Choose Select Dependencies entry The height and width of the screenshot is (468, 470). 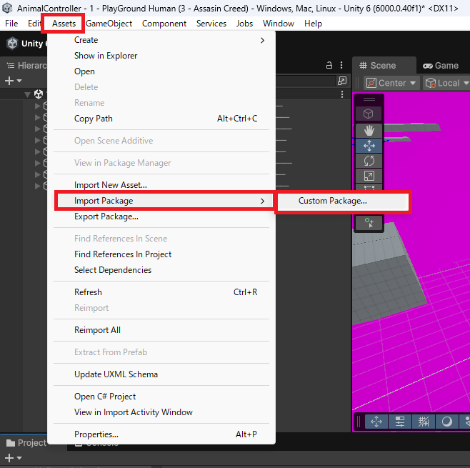click(161, 270)
